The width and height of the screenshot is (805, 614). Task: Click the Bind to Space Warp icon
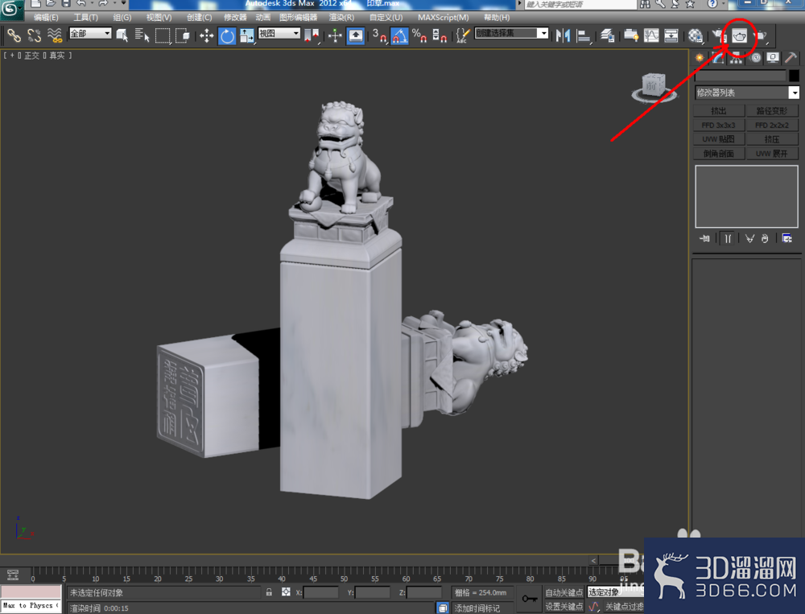[55, 35]
